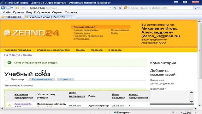
Task: Select the Удалить tab
Action: 65,79
